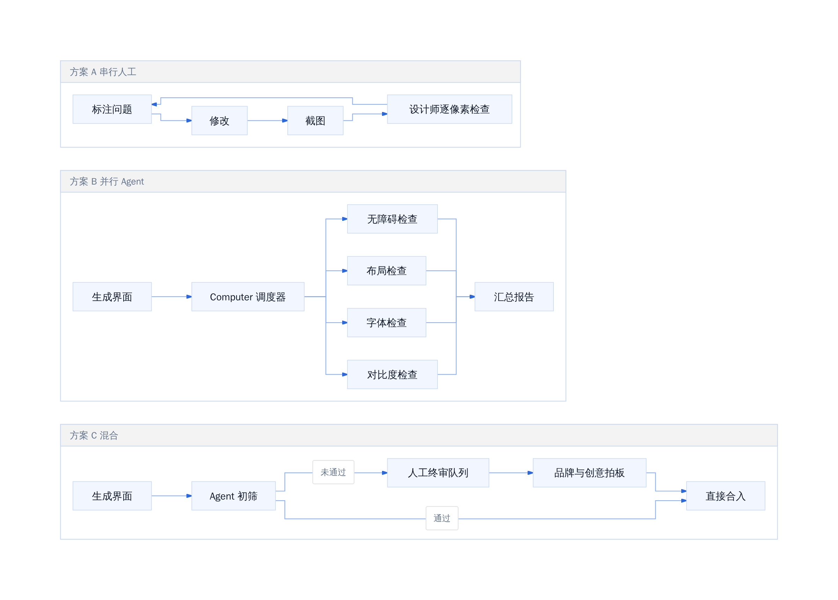
Task: Select the 品牌与创意拍板 node
Action: 589,473
